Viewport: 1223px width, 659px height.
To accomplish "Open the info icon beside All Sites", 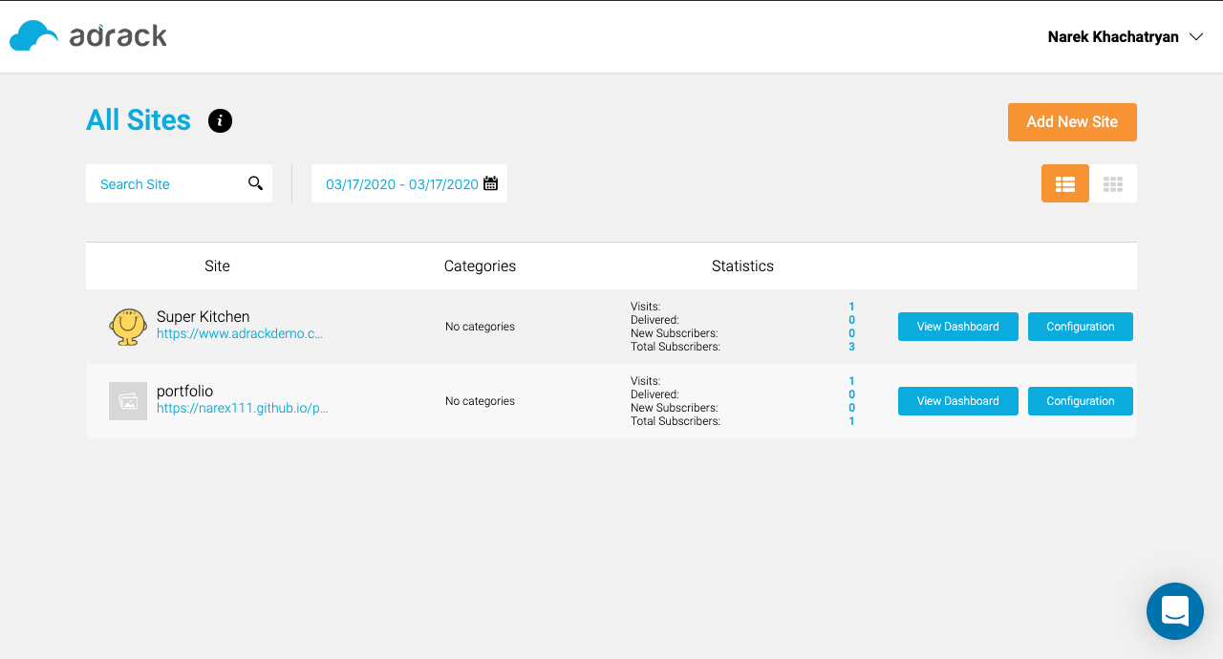I will [220, 120].
